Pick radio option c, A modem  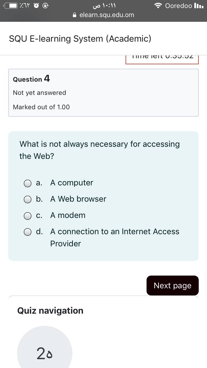coord(28,216)
